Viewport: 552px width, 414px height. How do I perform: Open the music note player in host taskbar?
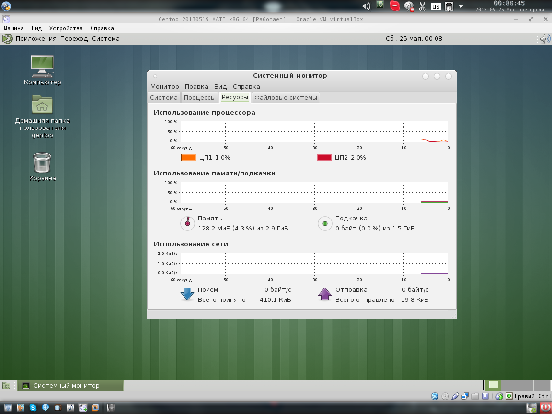tap(70, 408)
